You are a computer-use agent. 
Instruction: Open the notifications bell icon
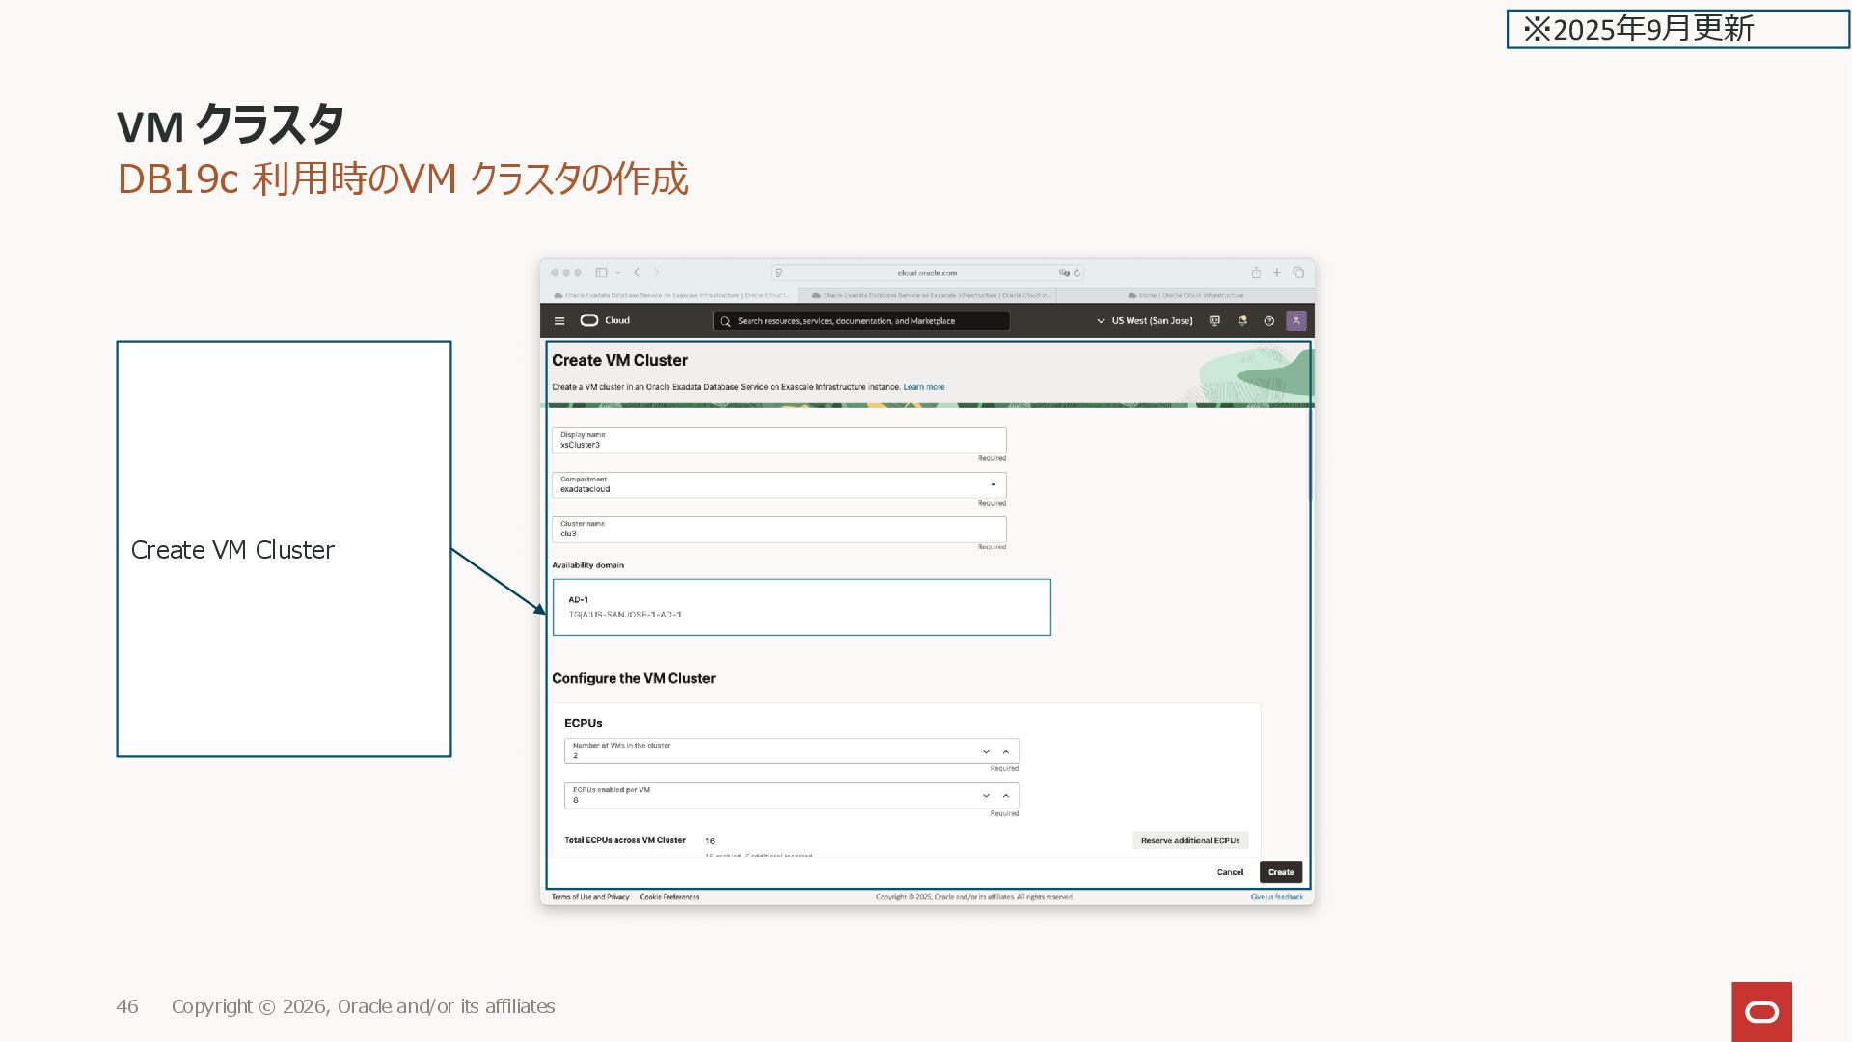(1242, 321)
